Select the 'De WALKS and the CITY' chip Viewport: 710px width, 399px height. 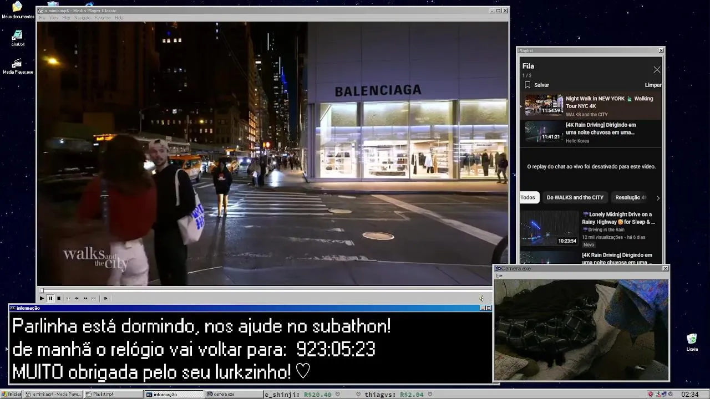[575, 197]
